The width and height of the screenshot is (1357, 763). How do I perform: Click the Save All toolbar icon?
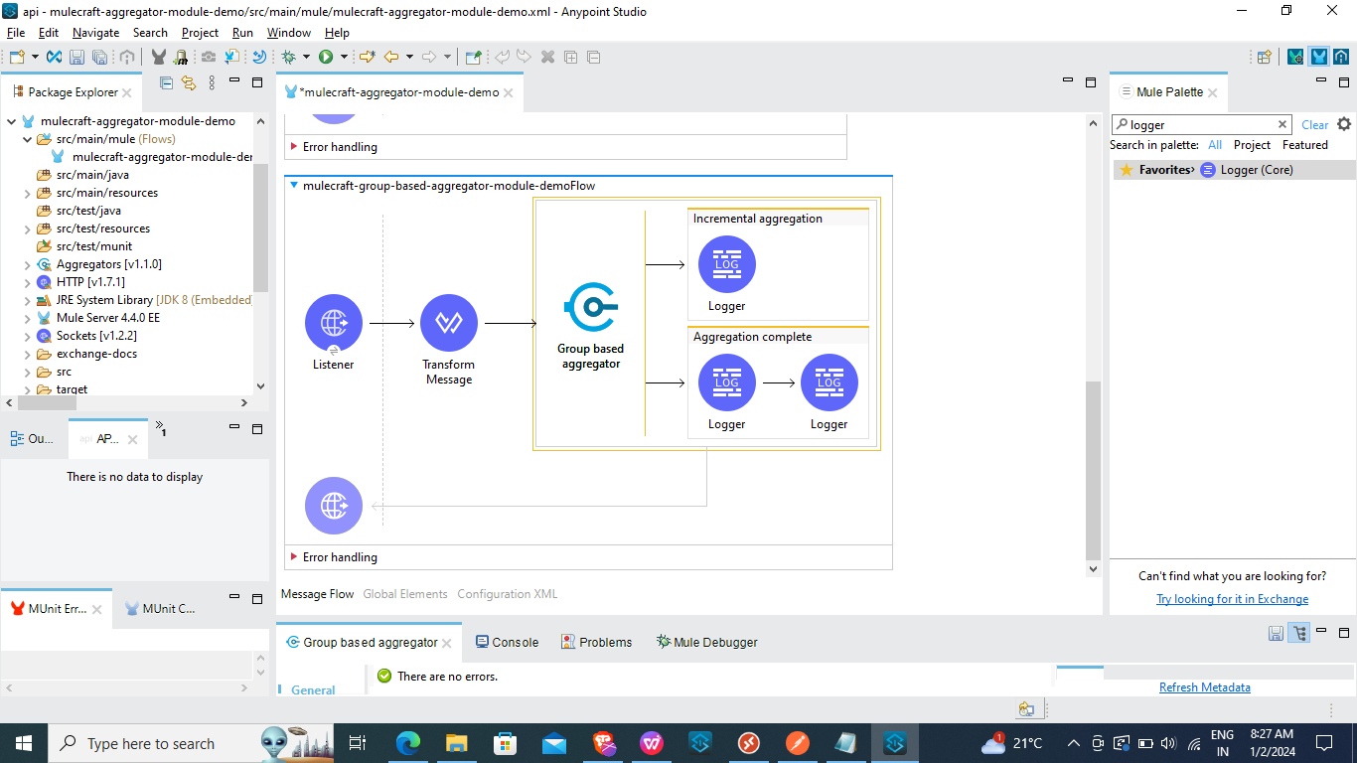tap(99, 57)
